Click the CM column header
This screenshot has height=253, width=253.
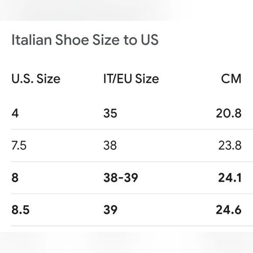pos(231,79)
